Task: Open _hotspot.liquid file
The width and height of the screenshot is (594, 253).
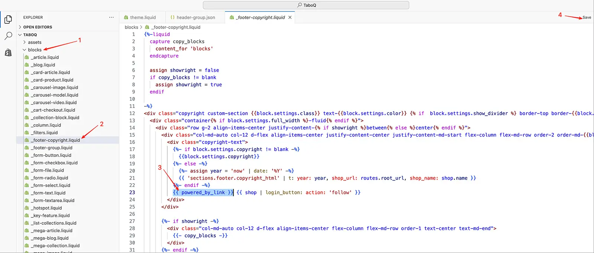Action: coord(46,208)
